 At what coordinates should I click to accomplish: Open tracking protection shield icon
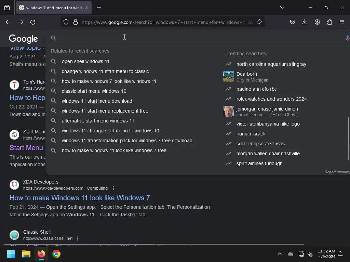pos(66,22)
